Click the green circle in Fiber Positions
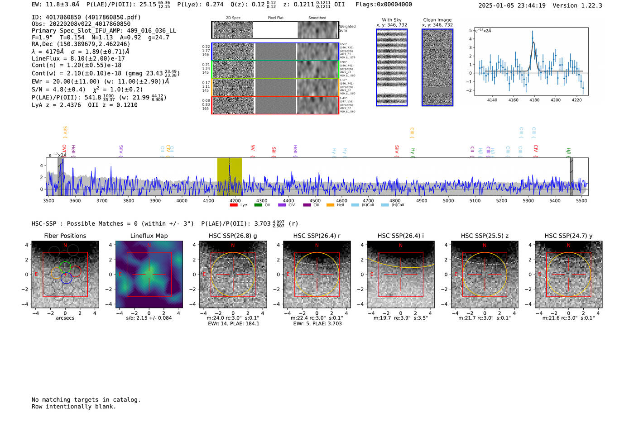 (x=65, y=267)
